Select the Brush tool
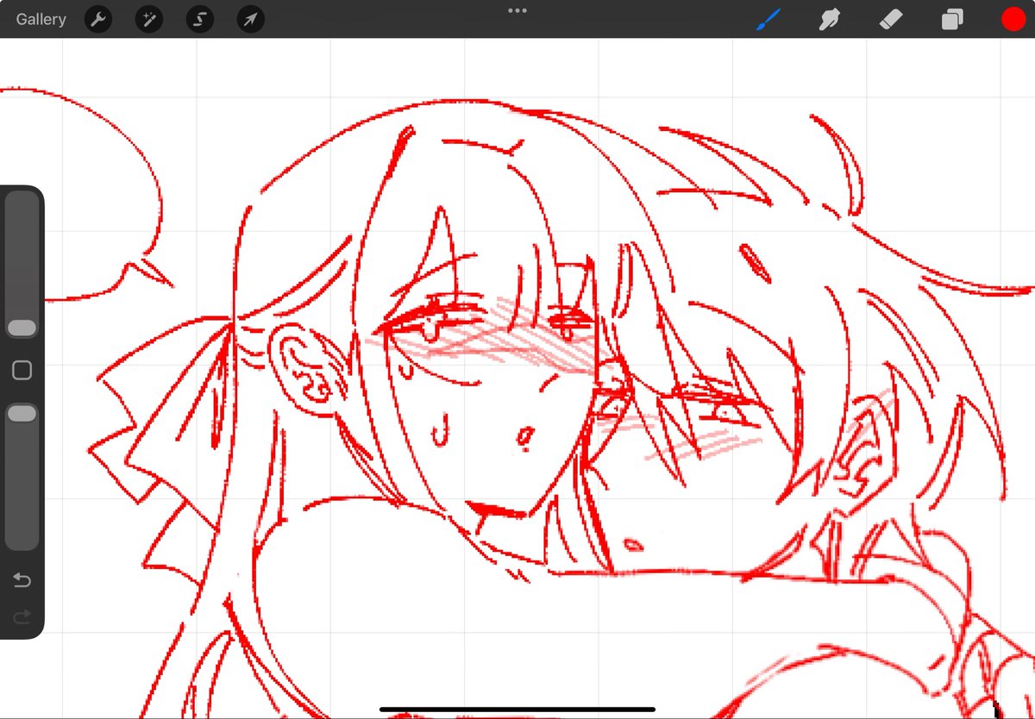The width and height of the screenshot is (1035, 719). [x=768, y=19]
